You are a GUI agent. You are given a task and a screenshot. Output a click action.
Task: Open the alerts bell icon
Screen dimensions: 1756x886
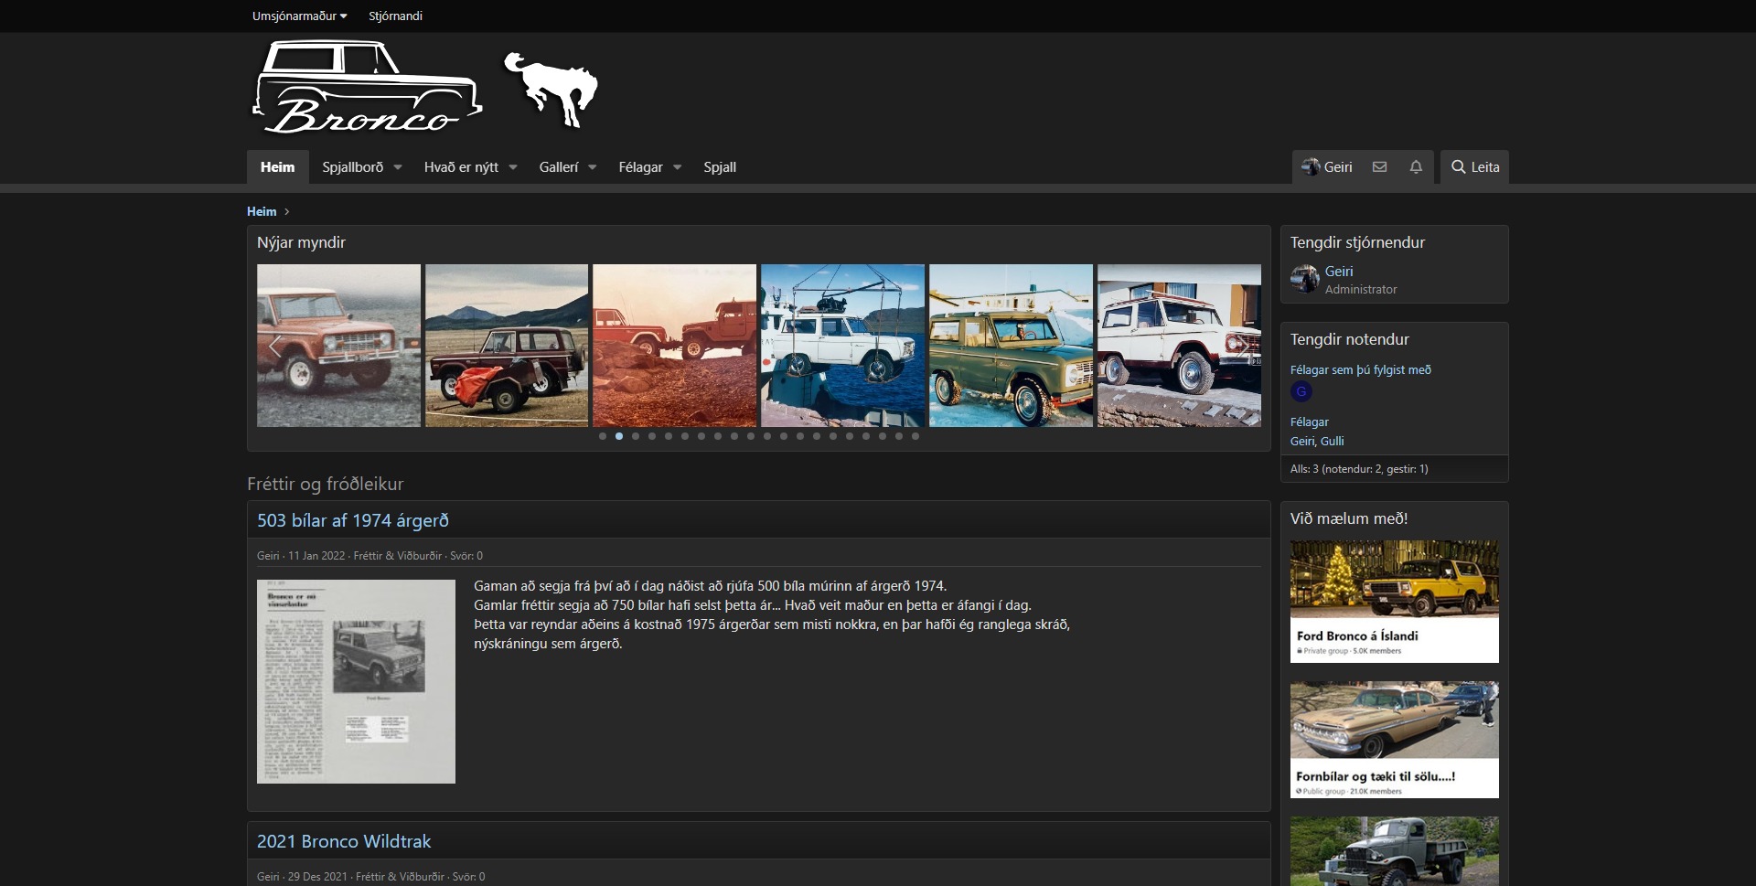pyautogui.click(x=1416, y=167)
